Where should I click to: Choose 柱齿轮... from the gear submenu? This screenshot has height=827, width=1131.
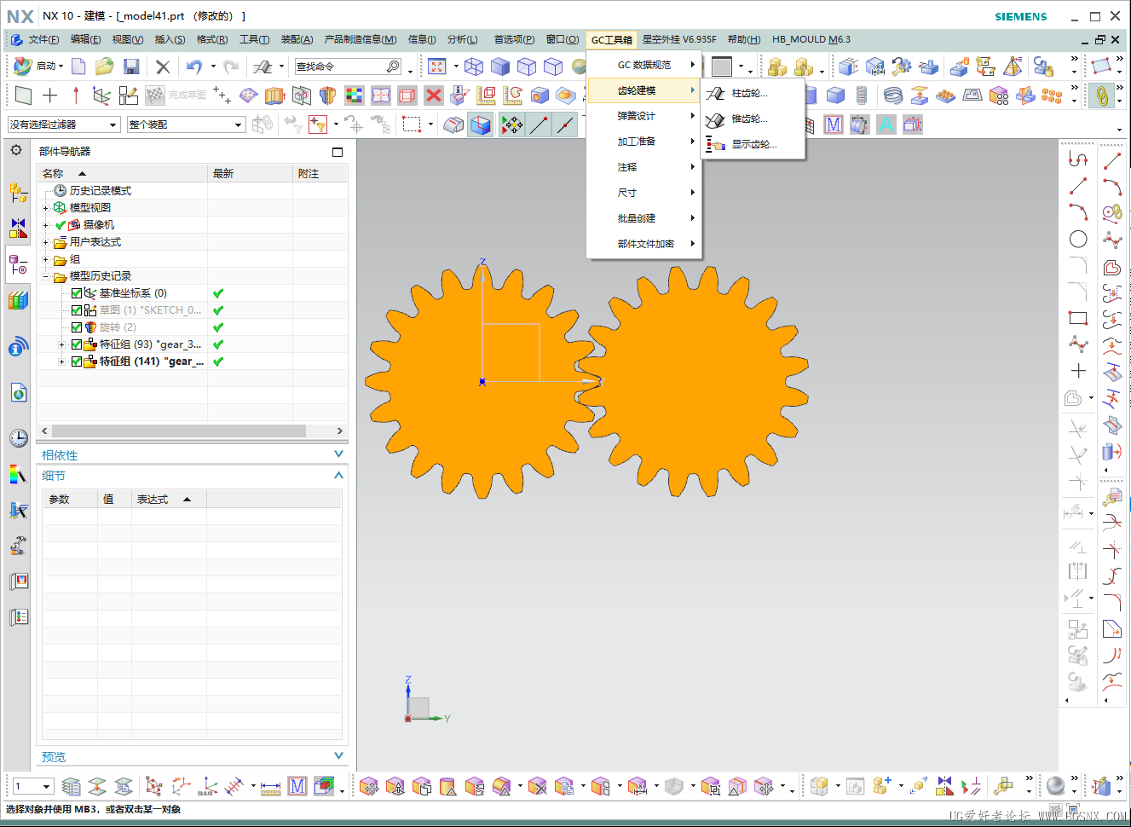[x=749, y=93]
